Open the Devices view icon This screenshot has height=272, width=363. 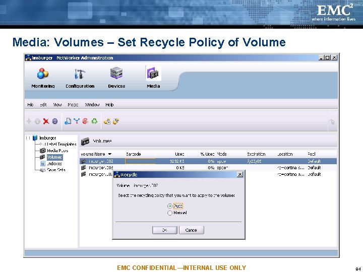pyautogui.click(x=116, y=74)
